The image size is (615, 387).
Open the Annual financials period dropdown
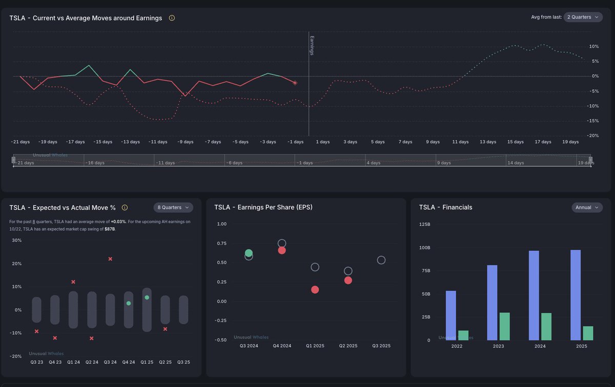(587, 207)
